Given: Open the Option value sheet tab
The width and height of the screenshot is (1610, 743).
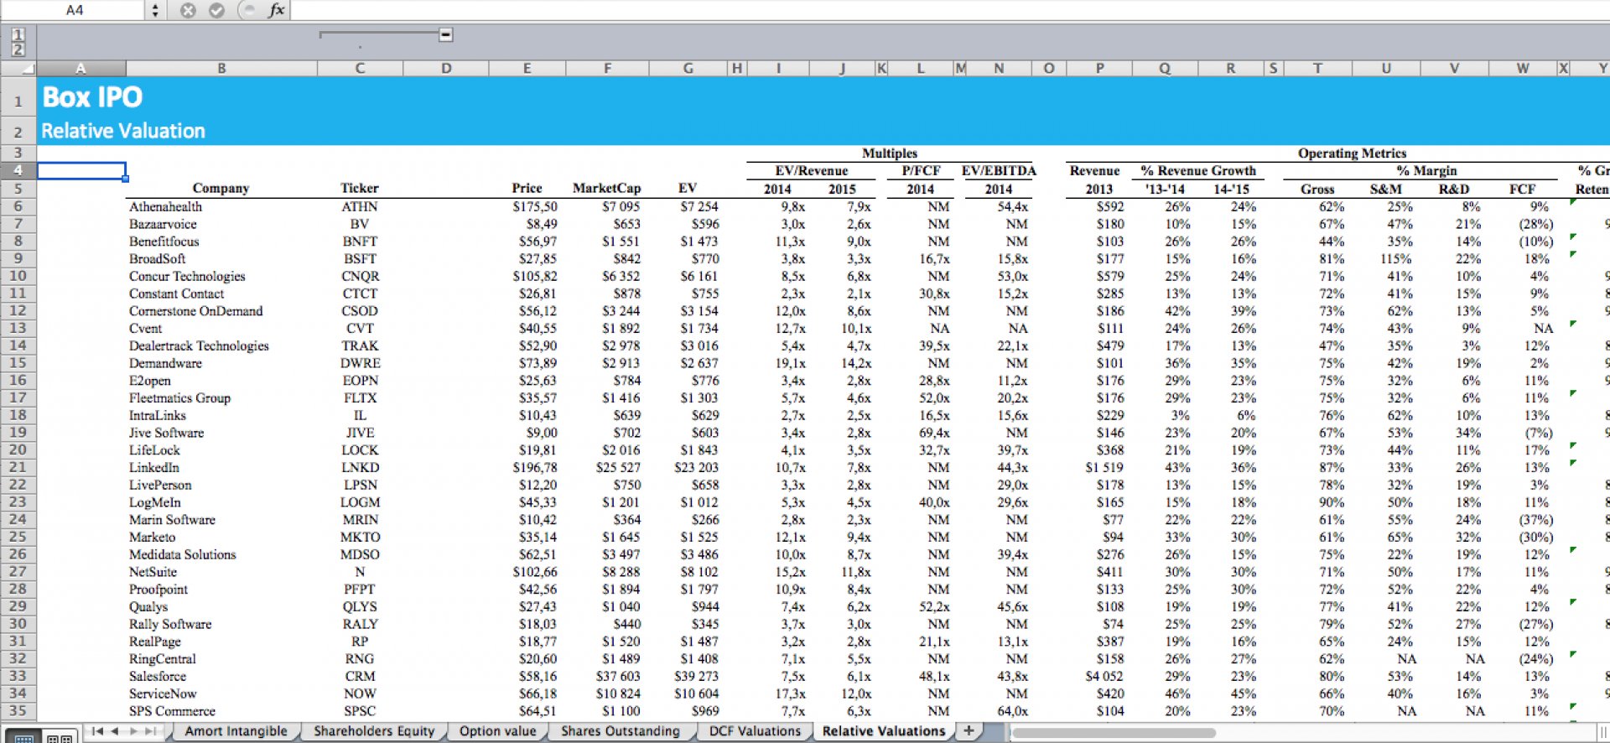Looking at the screenshot, I should click(497, 731).
